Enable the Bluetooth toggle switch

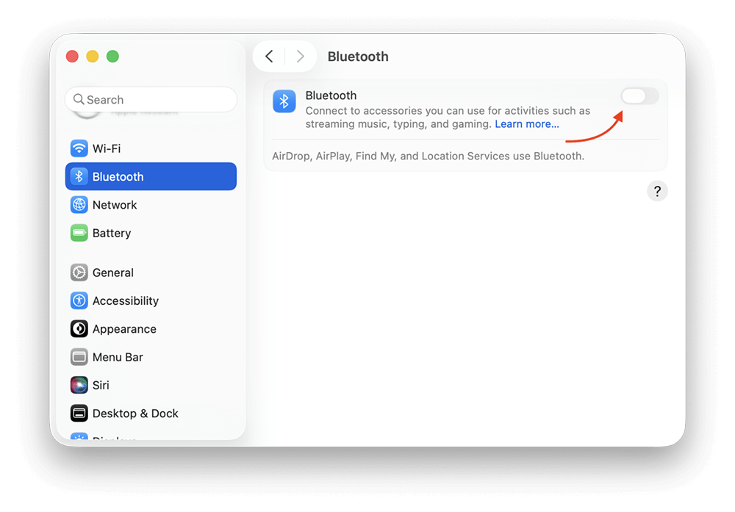pos(639,95)
